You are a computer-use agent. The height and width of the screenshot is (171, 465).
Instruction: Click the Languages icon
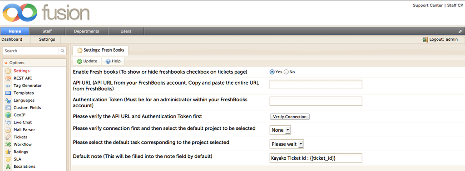coord(8,100)
